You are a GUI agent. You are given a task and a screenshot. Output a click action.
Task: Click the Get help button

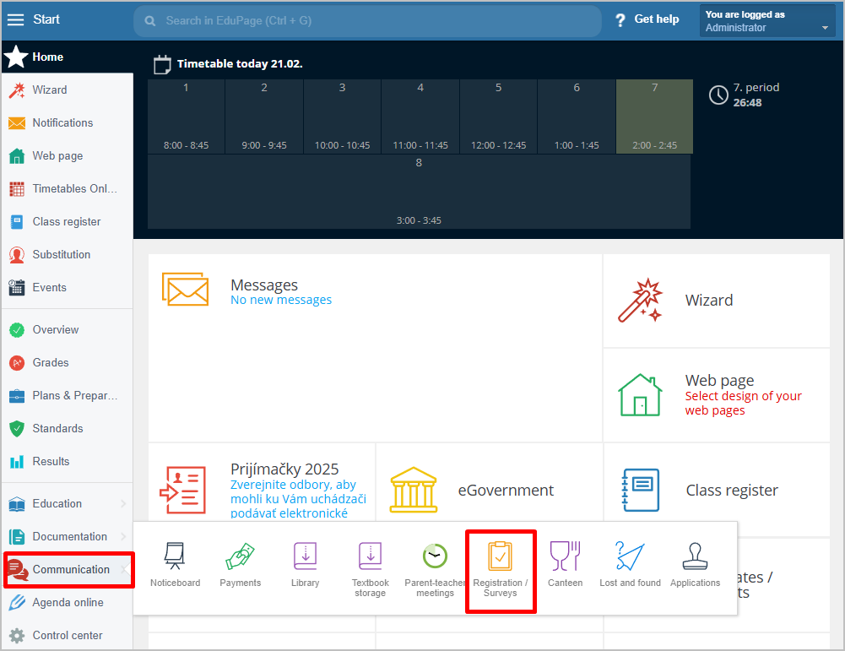pyautogui.click(x=647, y=19)
